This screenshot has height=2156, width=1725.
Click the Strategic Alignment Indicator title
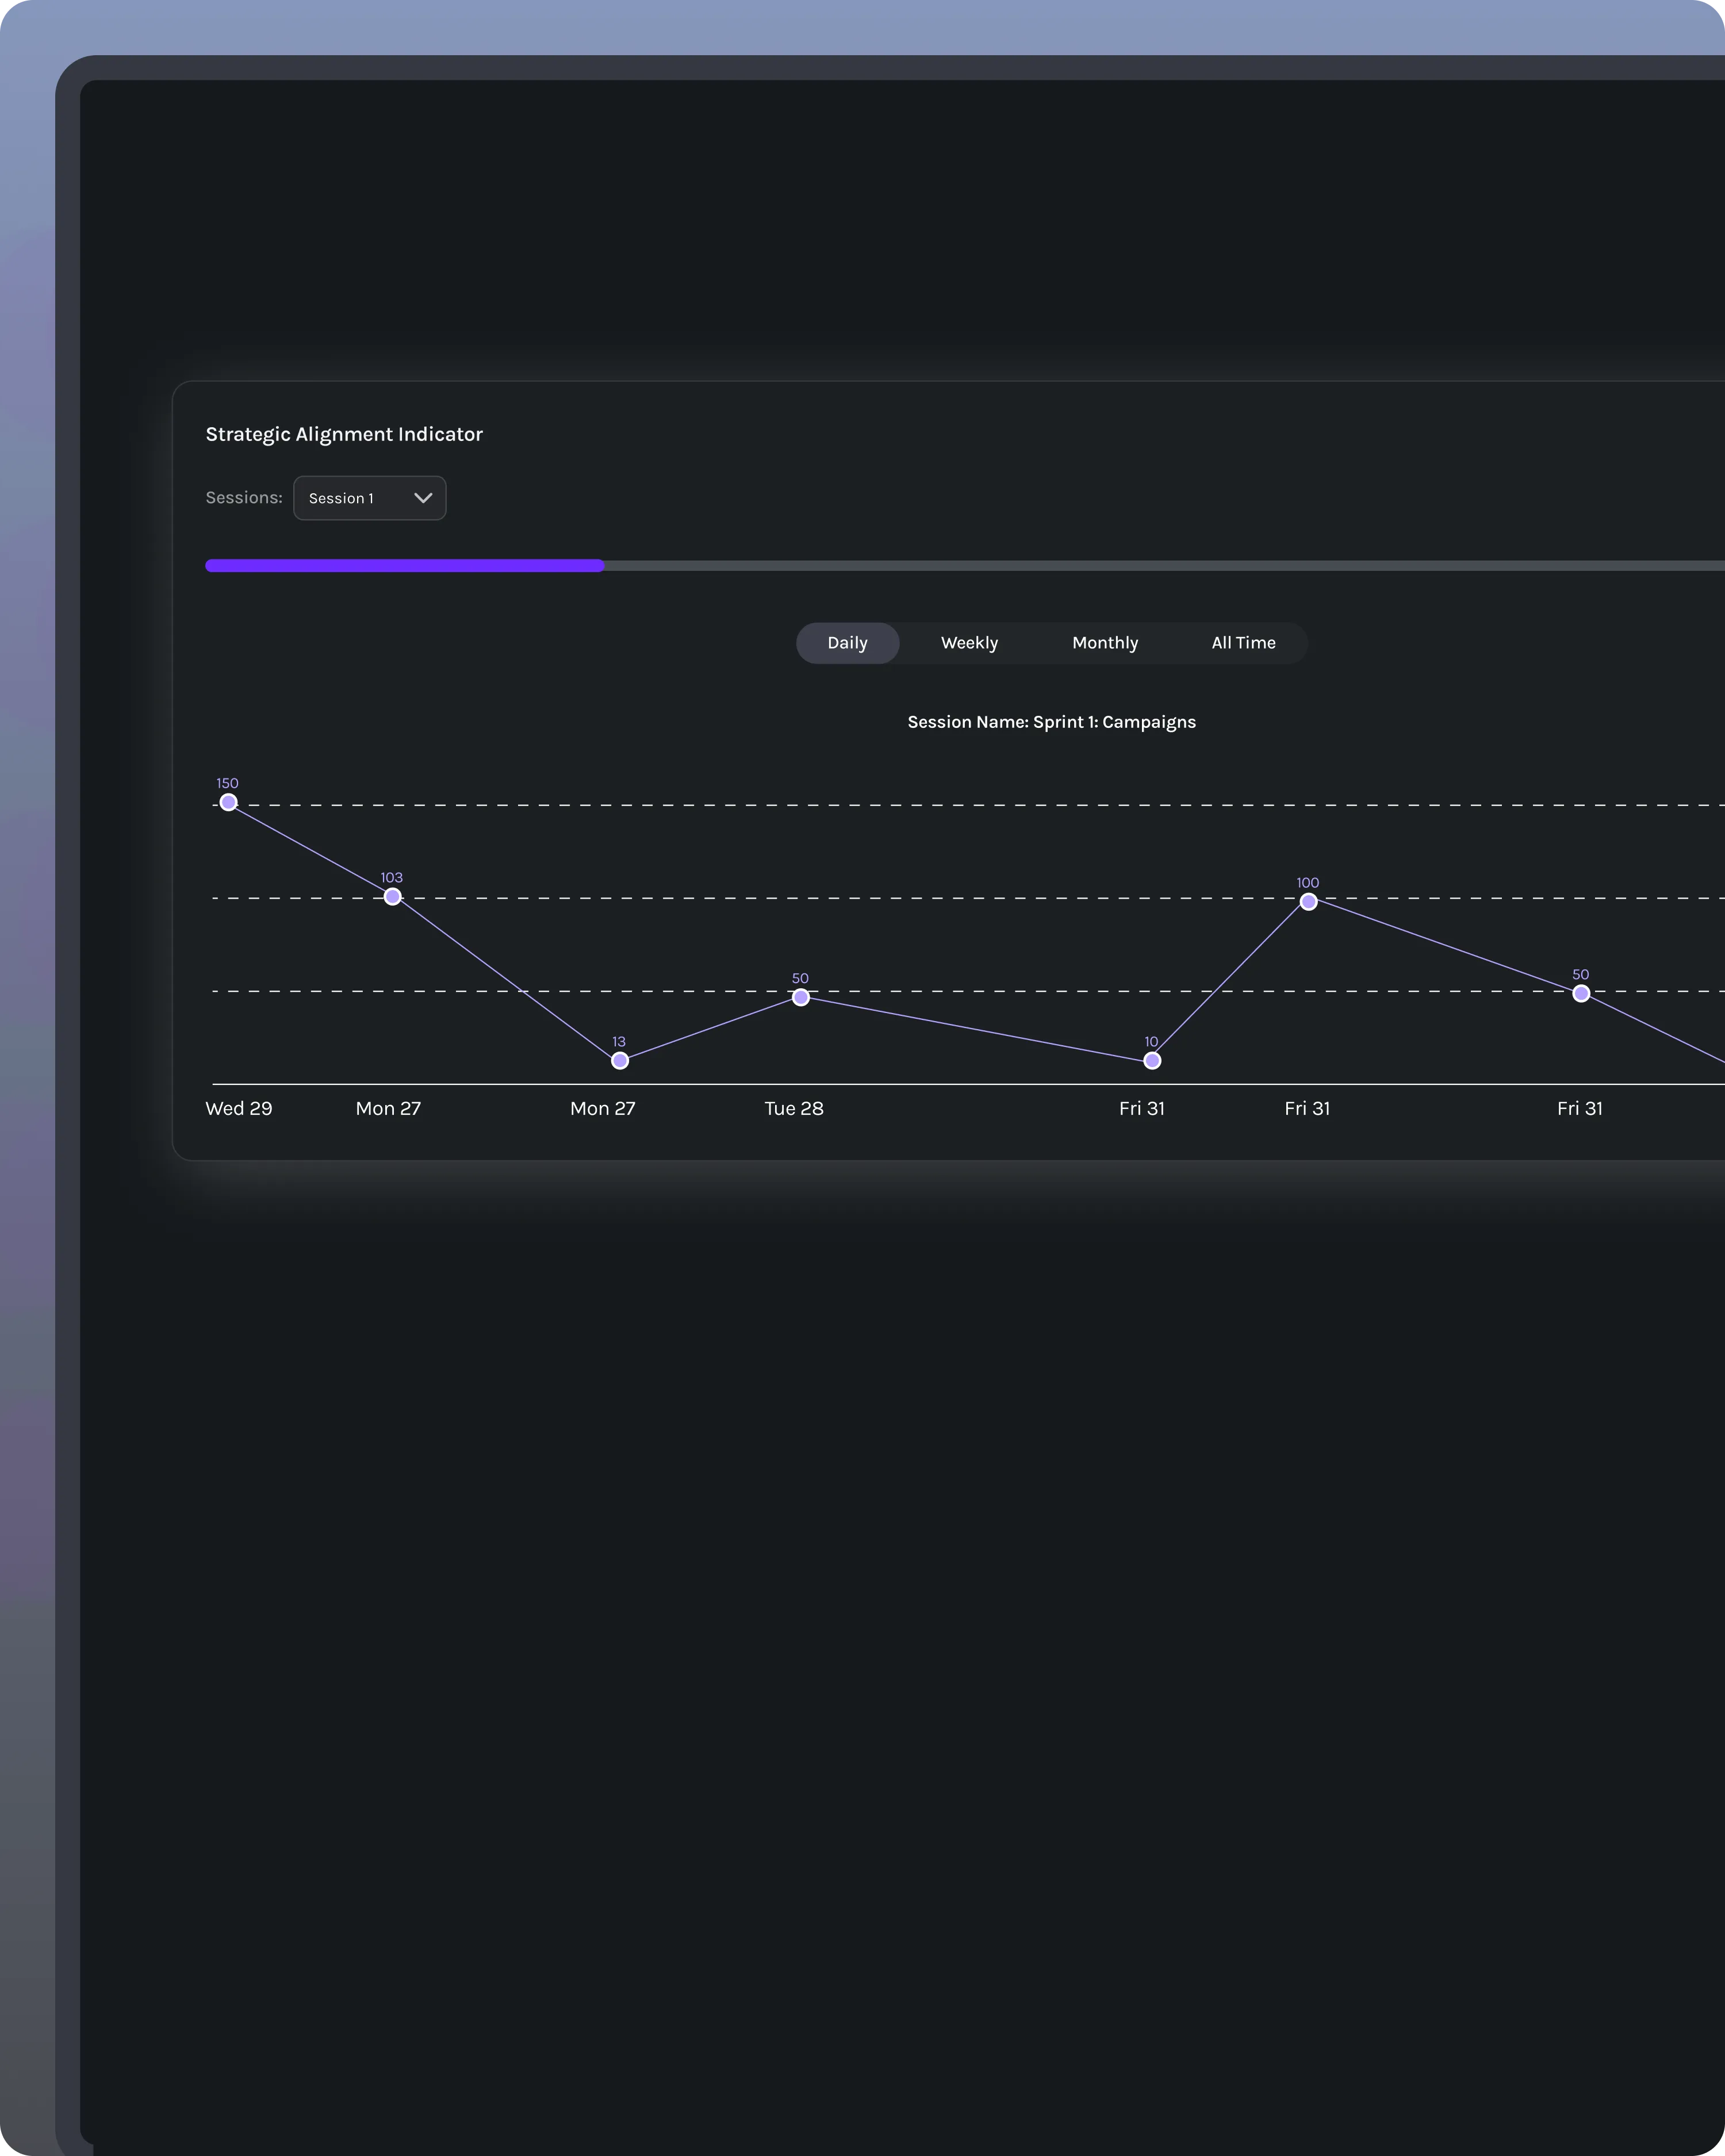[x=344, y=434]
